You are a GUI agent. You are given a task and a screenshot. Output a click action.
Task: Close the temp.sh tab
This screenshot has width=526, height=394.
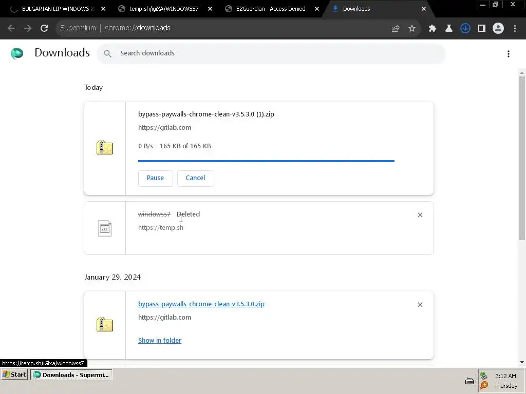(x=210, y=9)
